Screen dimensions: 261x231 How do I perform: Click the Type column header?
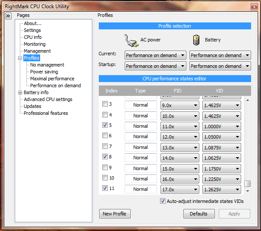click(x=140, y=91)
